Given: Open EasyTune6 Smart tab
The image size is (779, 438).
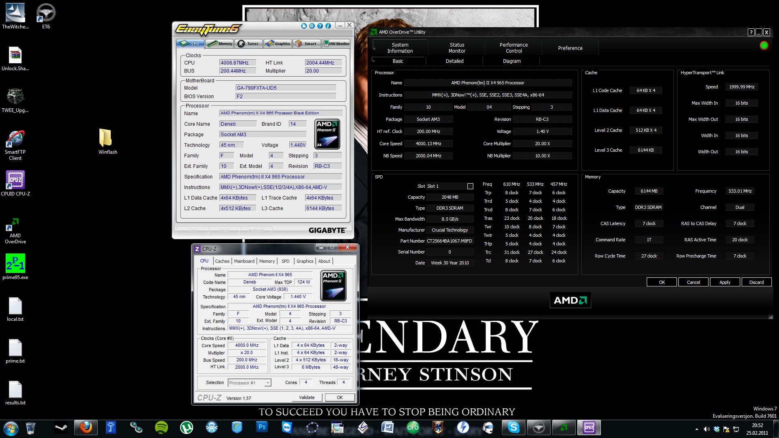Looking at the screenshot, I should pyautogui.click(x=307, y=43).
